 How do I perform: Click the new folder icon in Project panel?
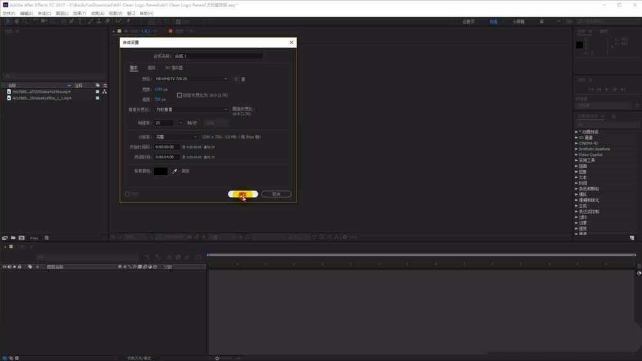tap(13, 237)
